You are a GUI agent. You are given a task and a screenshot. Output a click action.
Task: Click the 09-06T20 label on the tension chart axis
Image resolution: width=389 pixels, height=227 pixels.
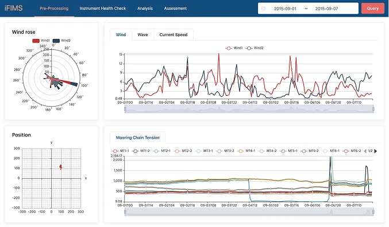click(x=333, y=205)
